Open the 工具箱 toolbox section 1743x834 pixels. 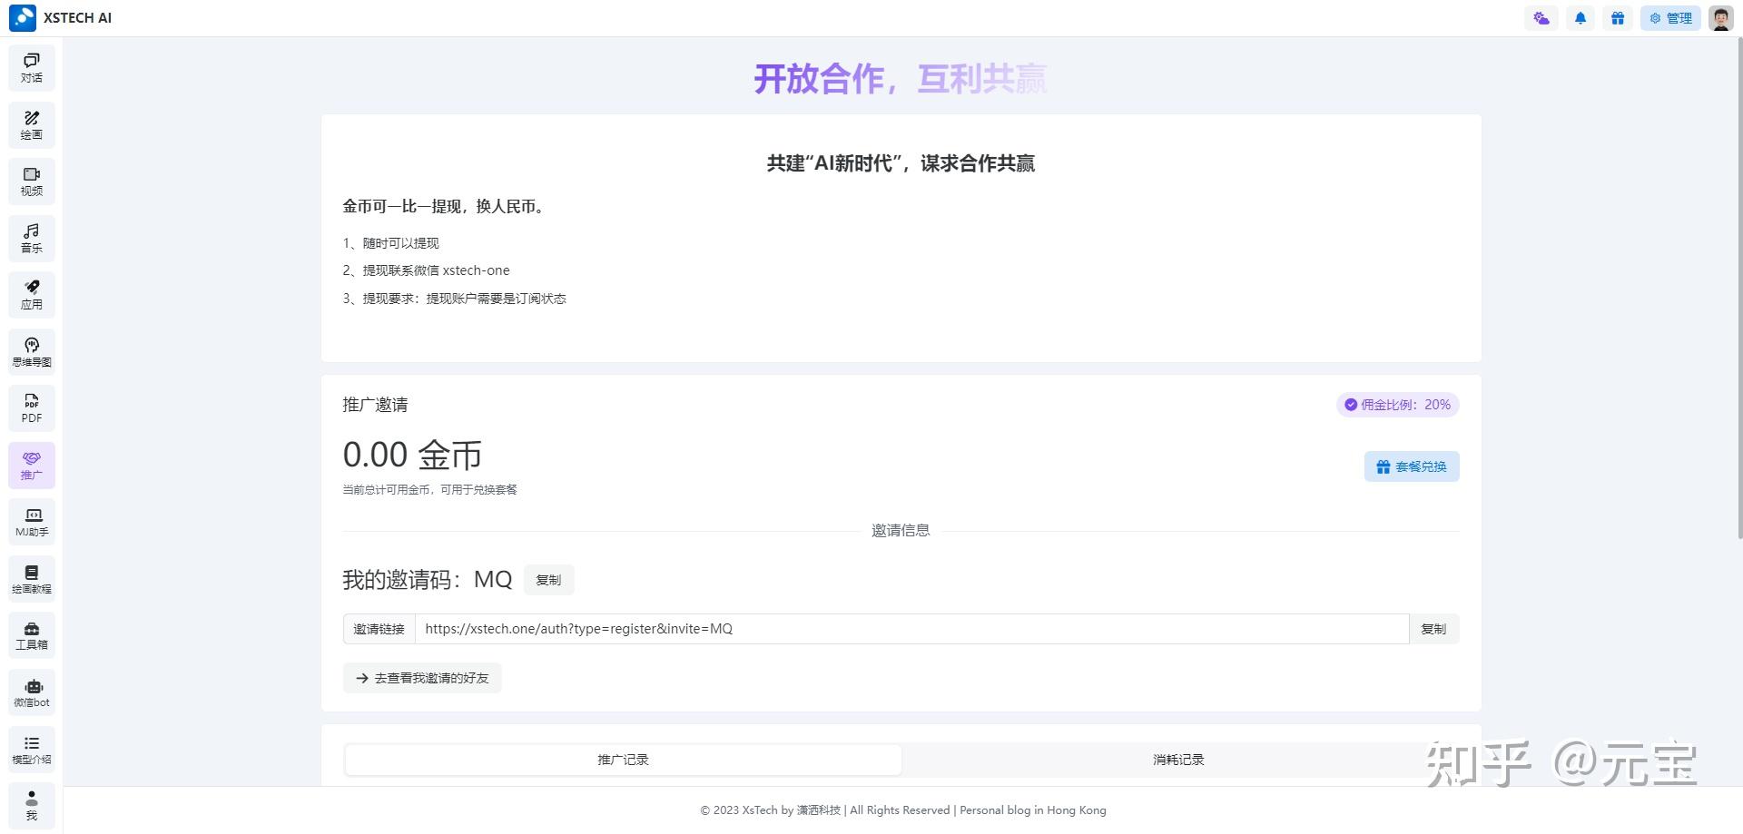(31, 634)
